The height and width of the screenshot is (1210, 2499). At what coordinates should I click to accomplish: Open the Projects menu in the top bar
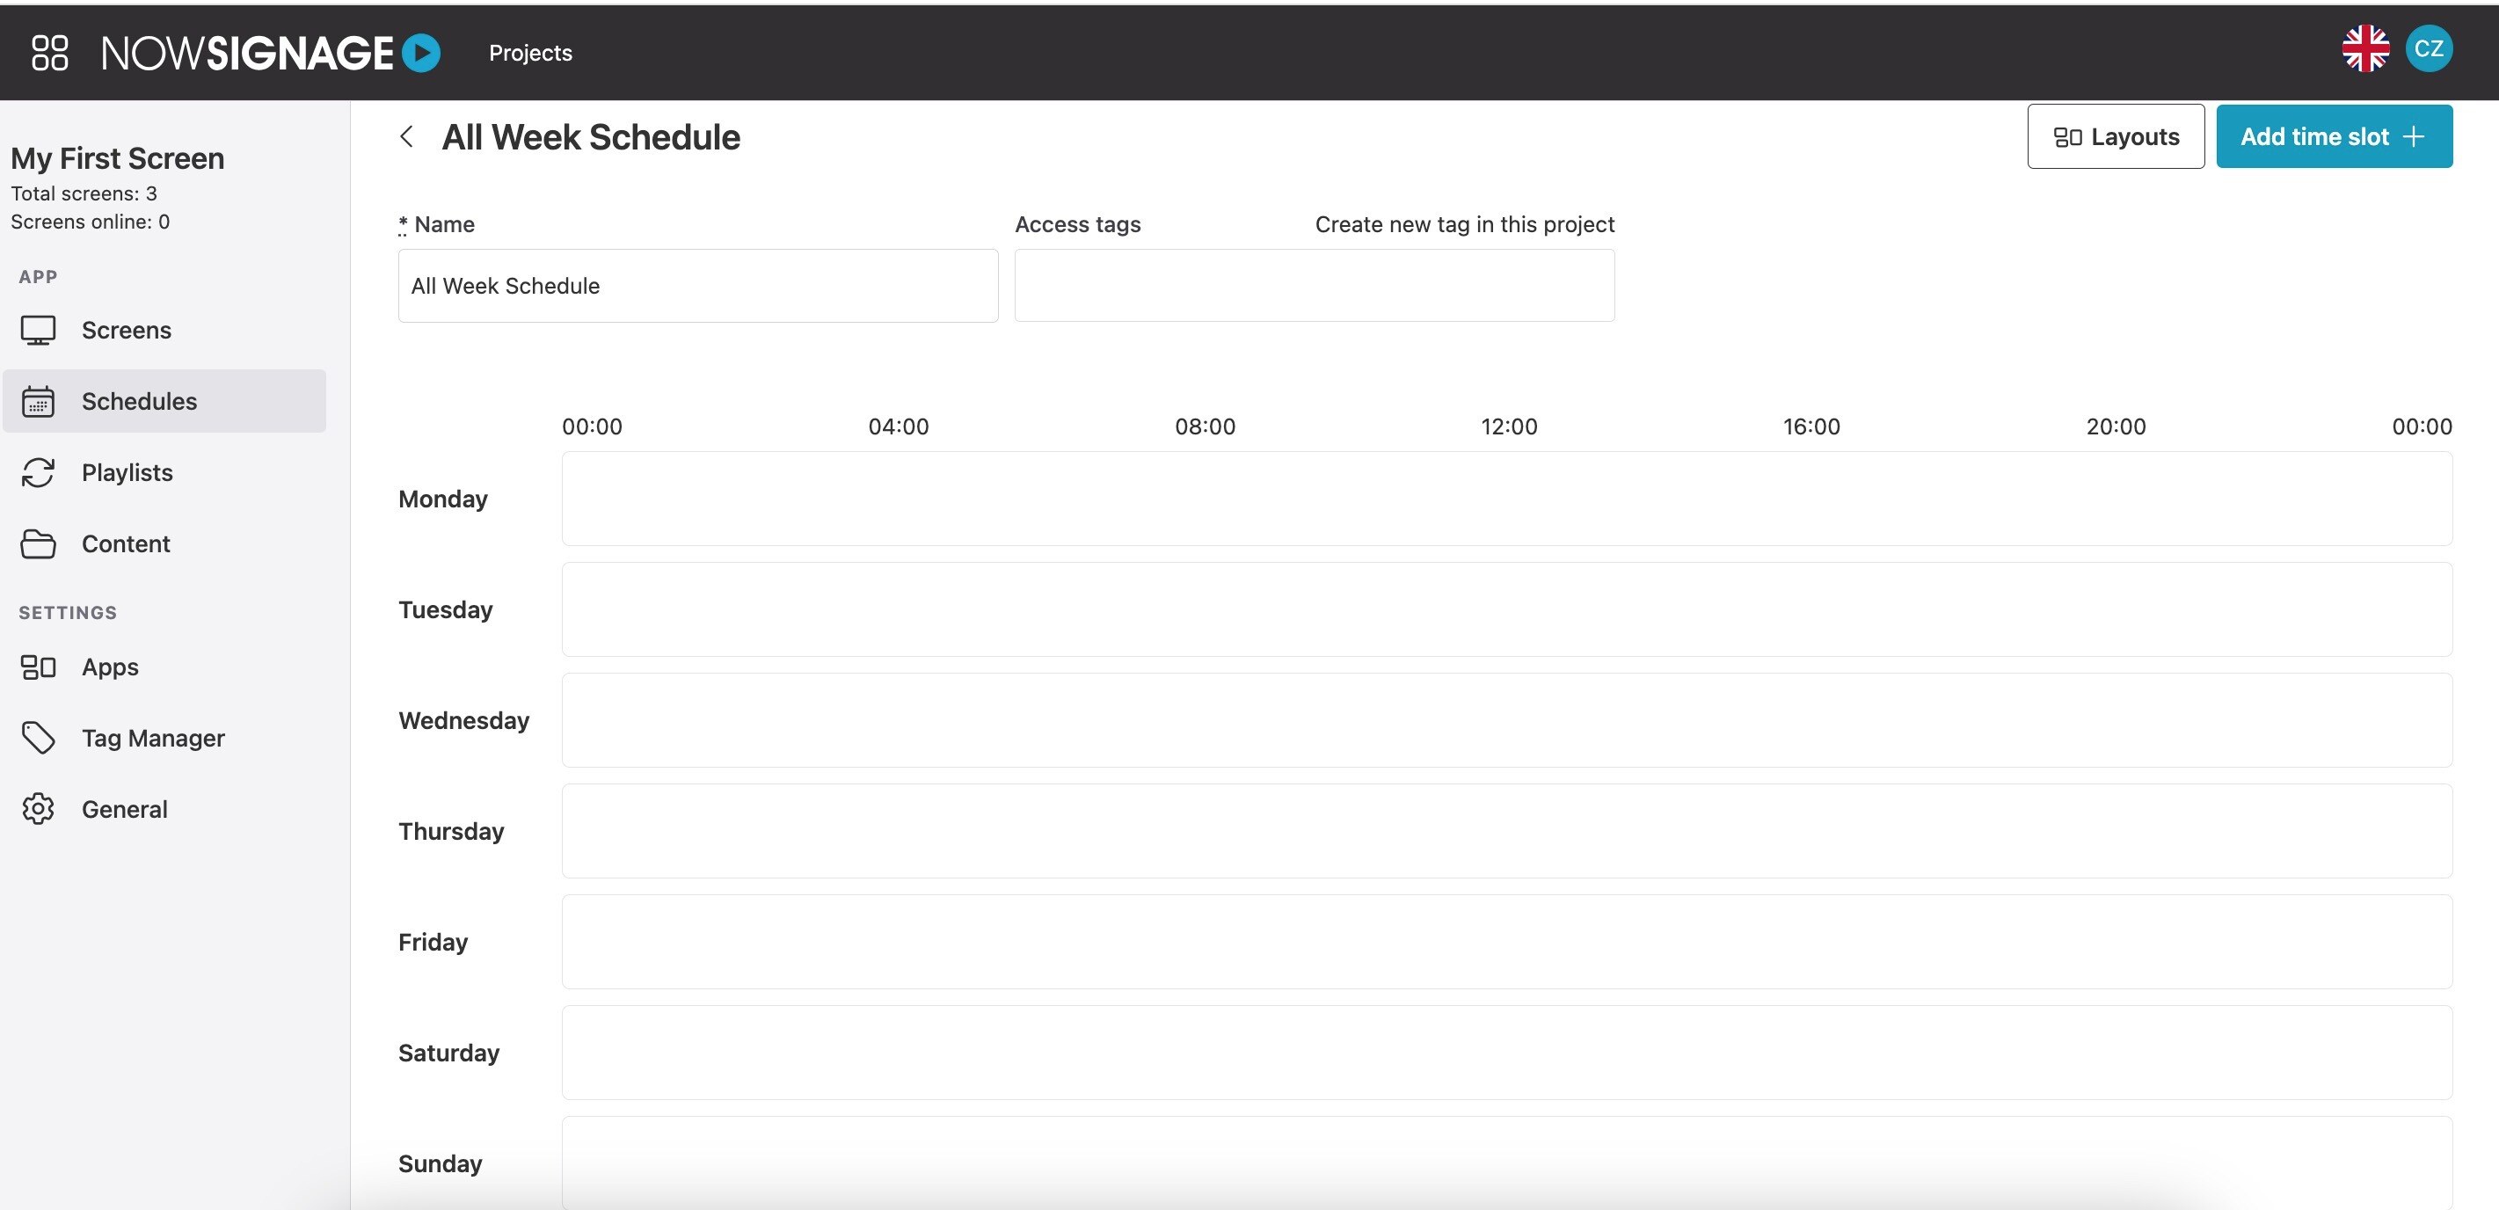tap(529, 53)
